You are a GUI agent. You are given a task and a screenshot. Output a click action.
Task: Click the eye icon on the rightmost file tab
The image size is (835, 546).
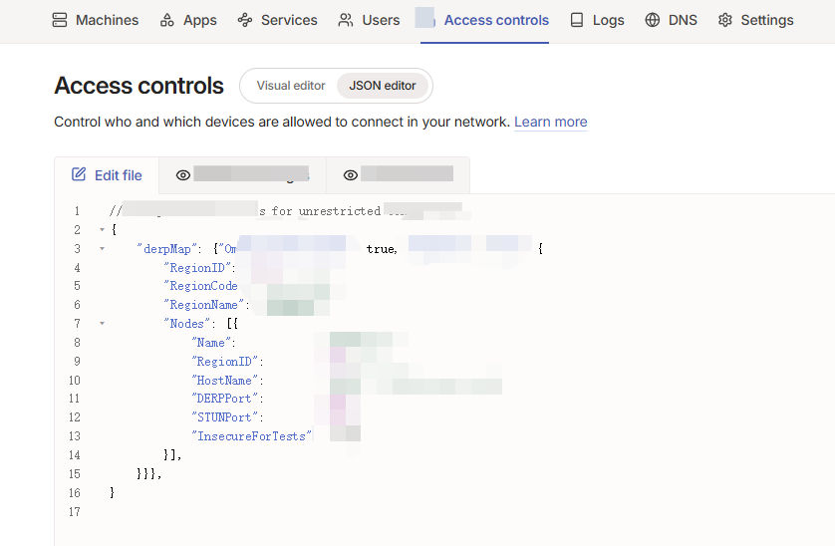pyautogui.click(x=351, y=175)
